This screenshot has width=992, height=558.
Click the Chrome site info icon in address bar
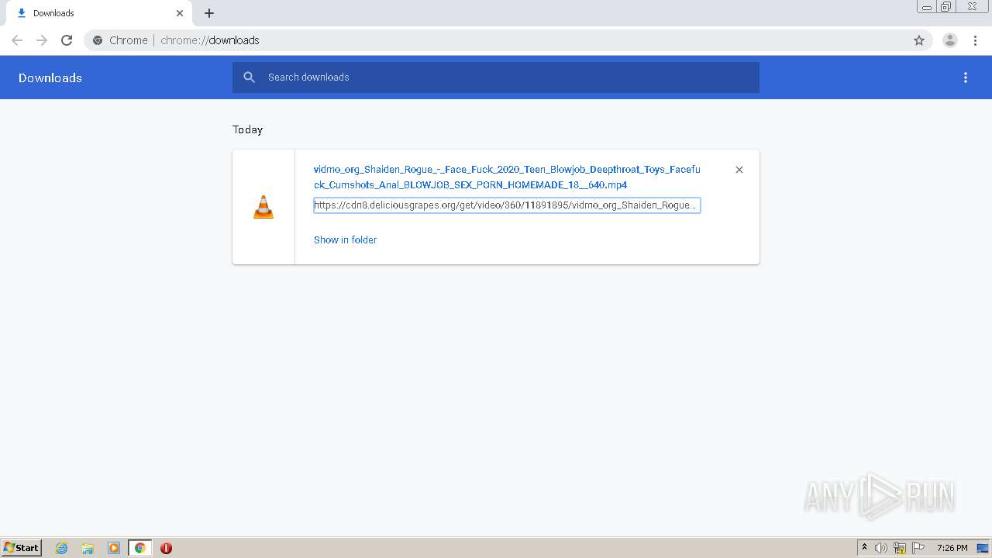click(98, 40)
